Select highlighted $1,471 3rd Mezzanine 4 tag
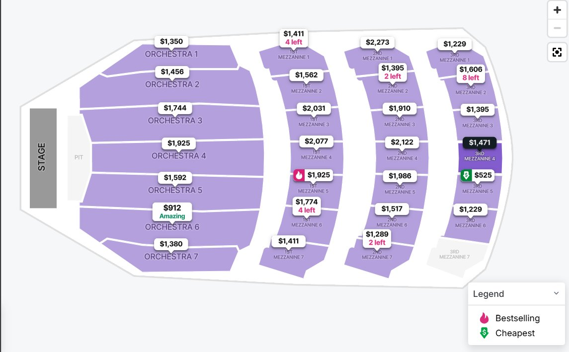This screenshot has width=569, height=352. pyautogui.click(x=480, y=142)
